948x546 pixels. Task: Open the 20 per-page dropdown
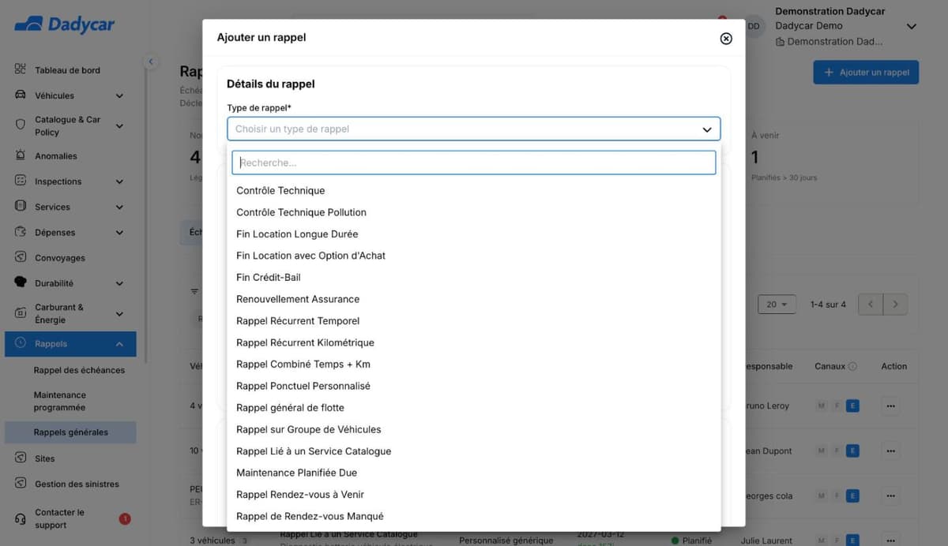pos(777,305)
